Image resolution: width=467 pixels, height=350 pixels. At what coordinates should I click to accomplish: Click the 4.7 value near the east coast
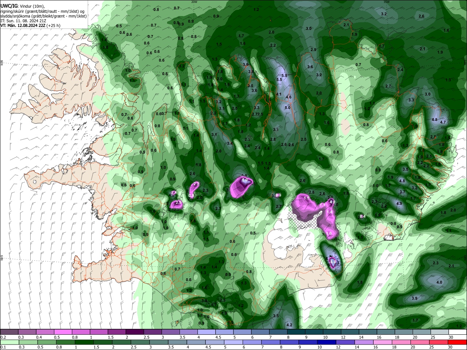click(x=443, y=122)
